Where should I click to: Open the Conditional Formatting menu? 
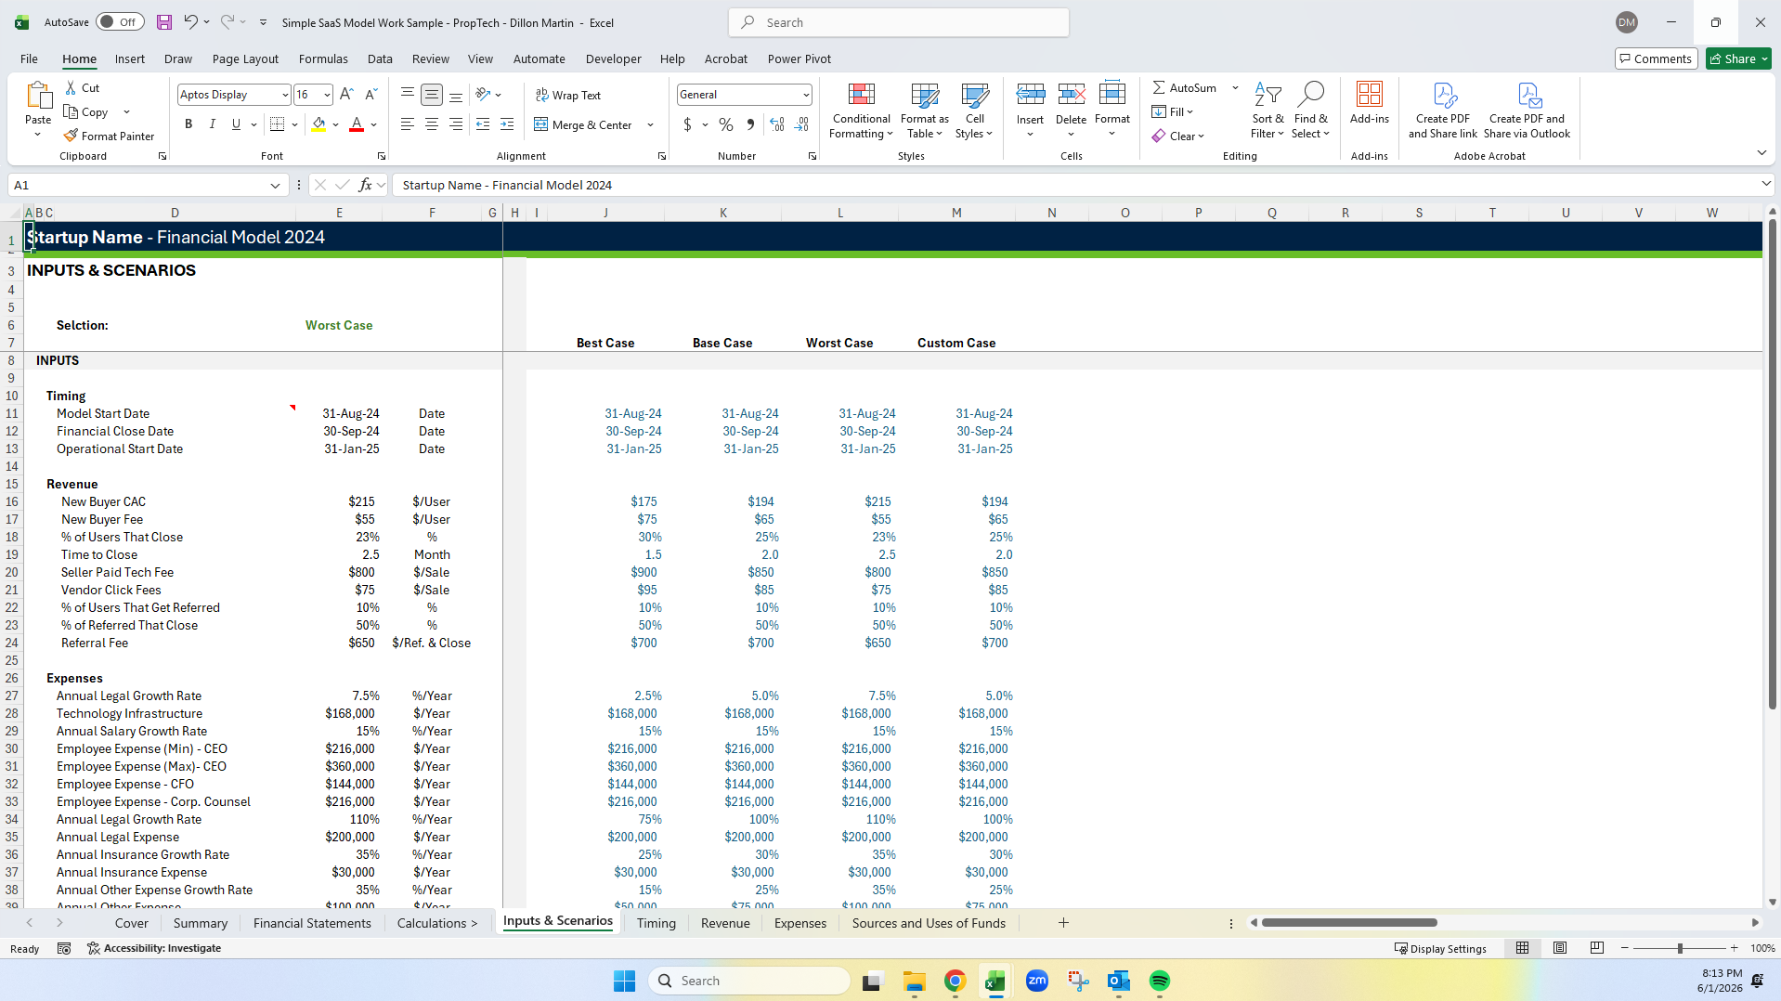click(861, 111)
